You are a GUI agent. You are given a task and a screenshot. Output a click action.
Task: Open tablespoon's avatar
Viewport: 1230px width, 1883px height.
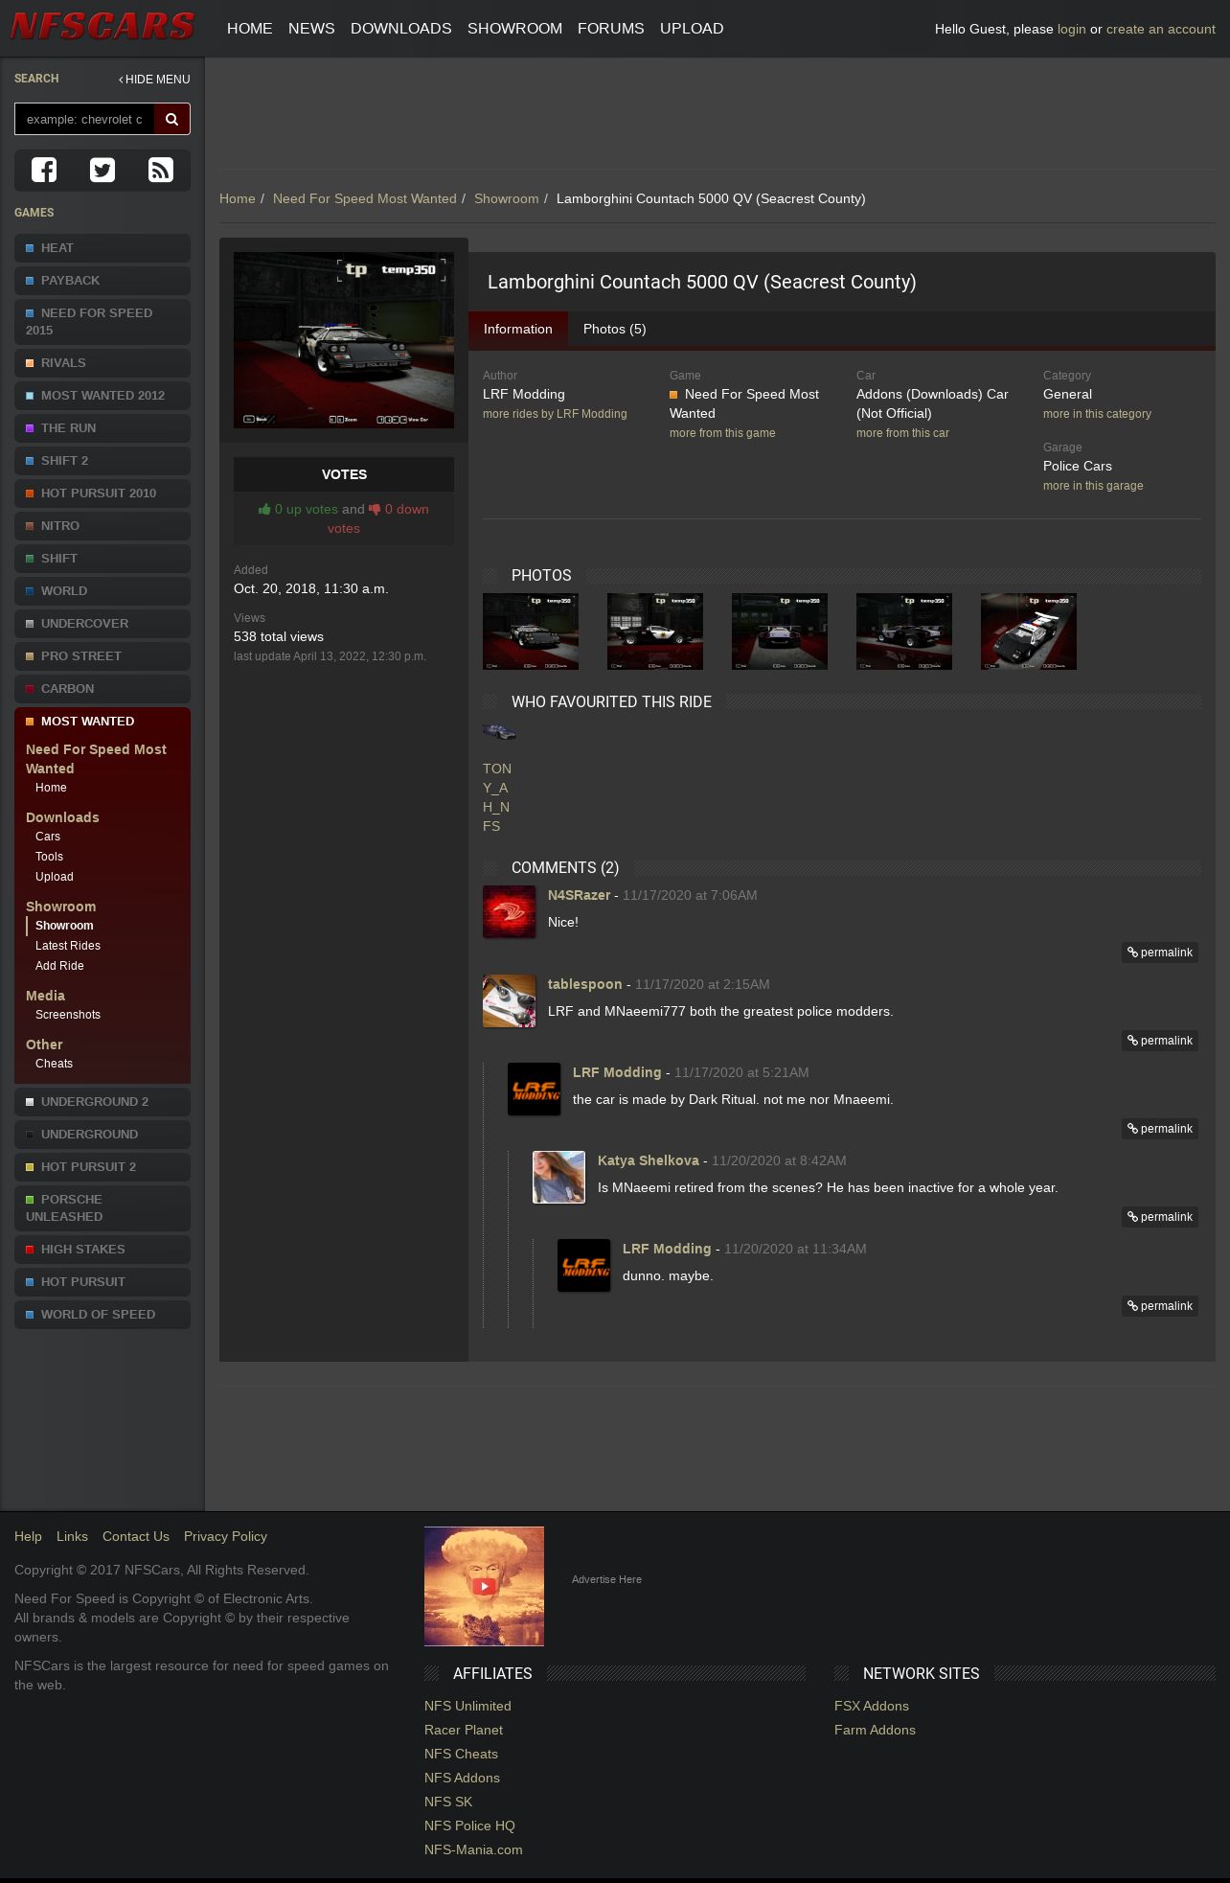click(x=509, y=1000)
